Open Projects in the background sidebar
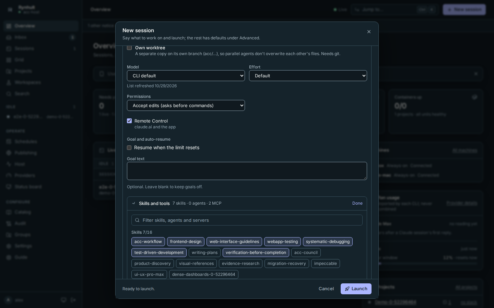 pos(41,71)
